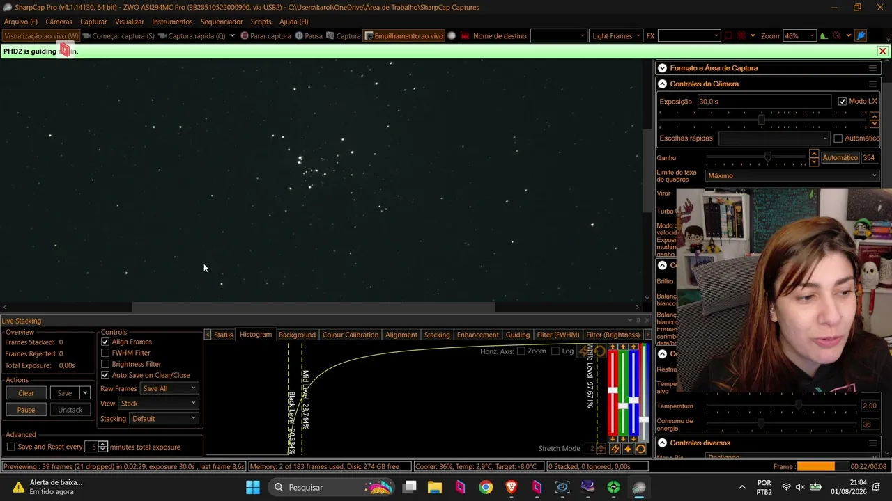Screen dimensions: 892x501
Task: Switch to the Status tab
Action: coord(224,335)
